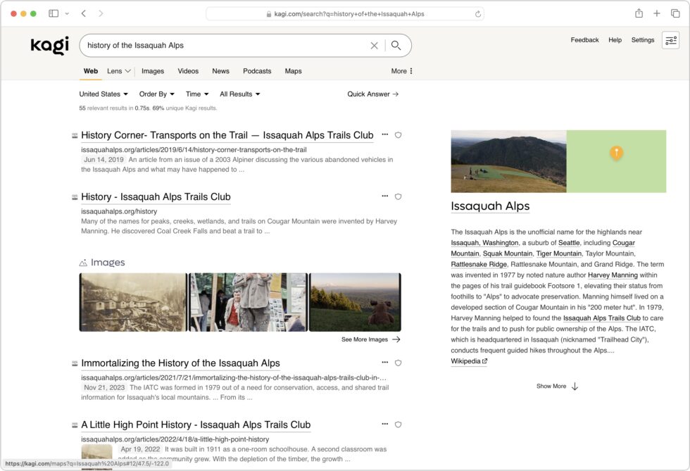Click Show More below the Wikipedia summary
The image size is (690, 471).
click(x=557, y=386)
